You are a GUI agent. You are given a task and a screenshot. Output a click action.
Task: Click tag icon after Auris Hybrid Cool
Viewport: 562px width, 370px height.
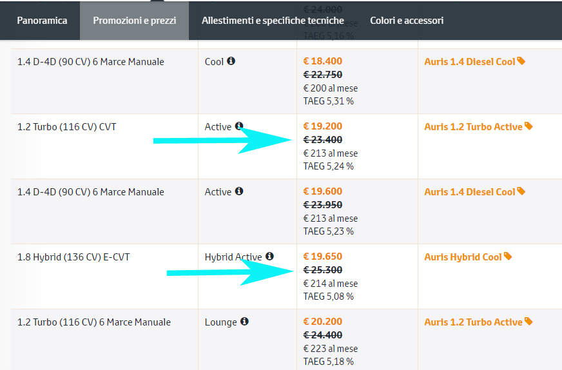coord(508,257)
